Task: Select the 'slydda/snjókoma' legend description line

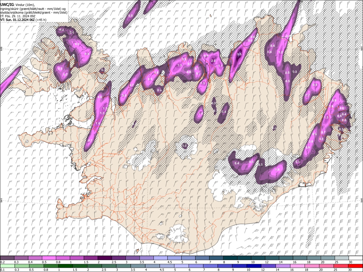Action: (x=34, y=12)
